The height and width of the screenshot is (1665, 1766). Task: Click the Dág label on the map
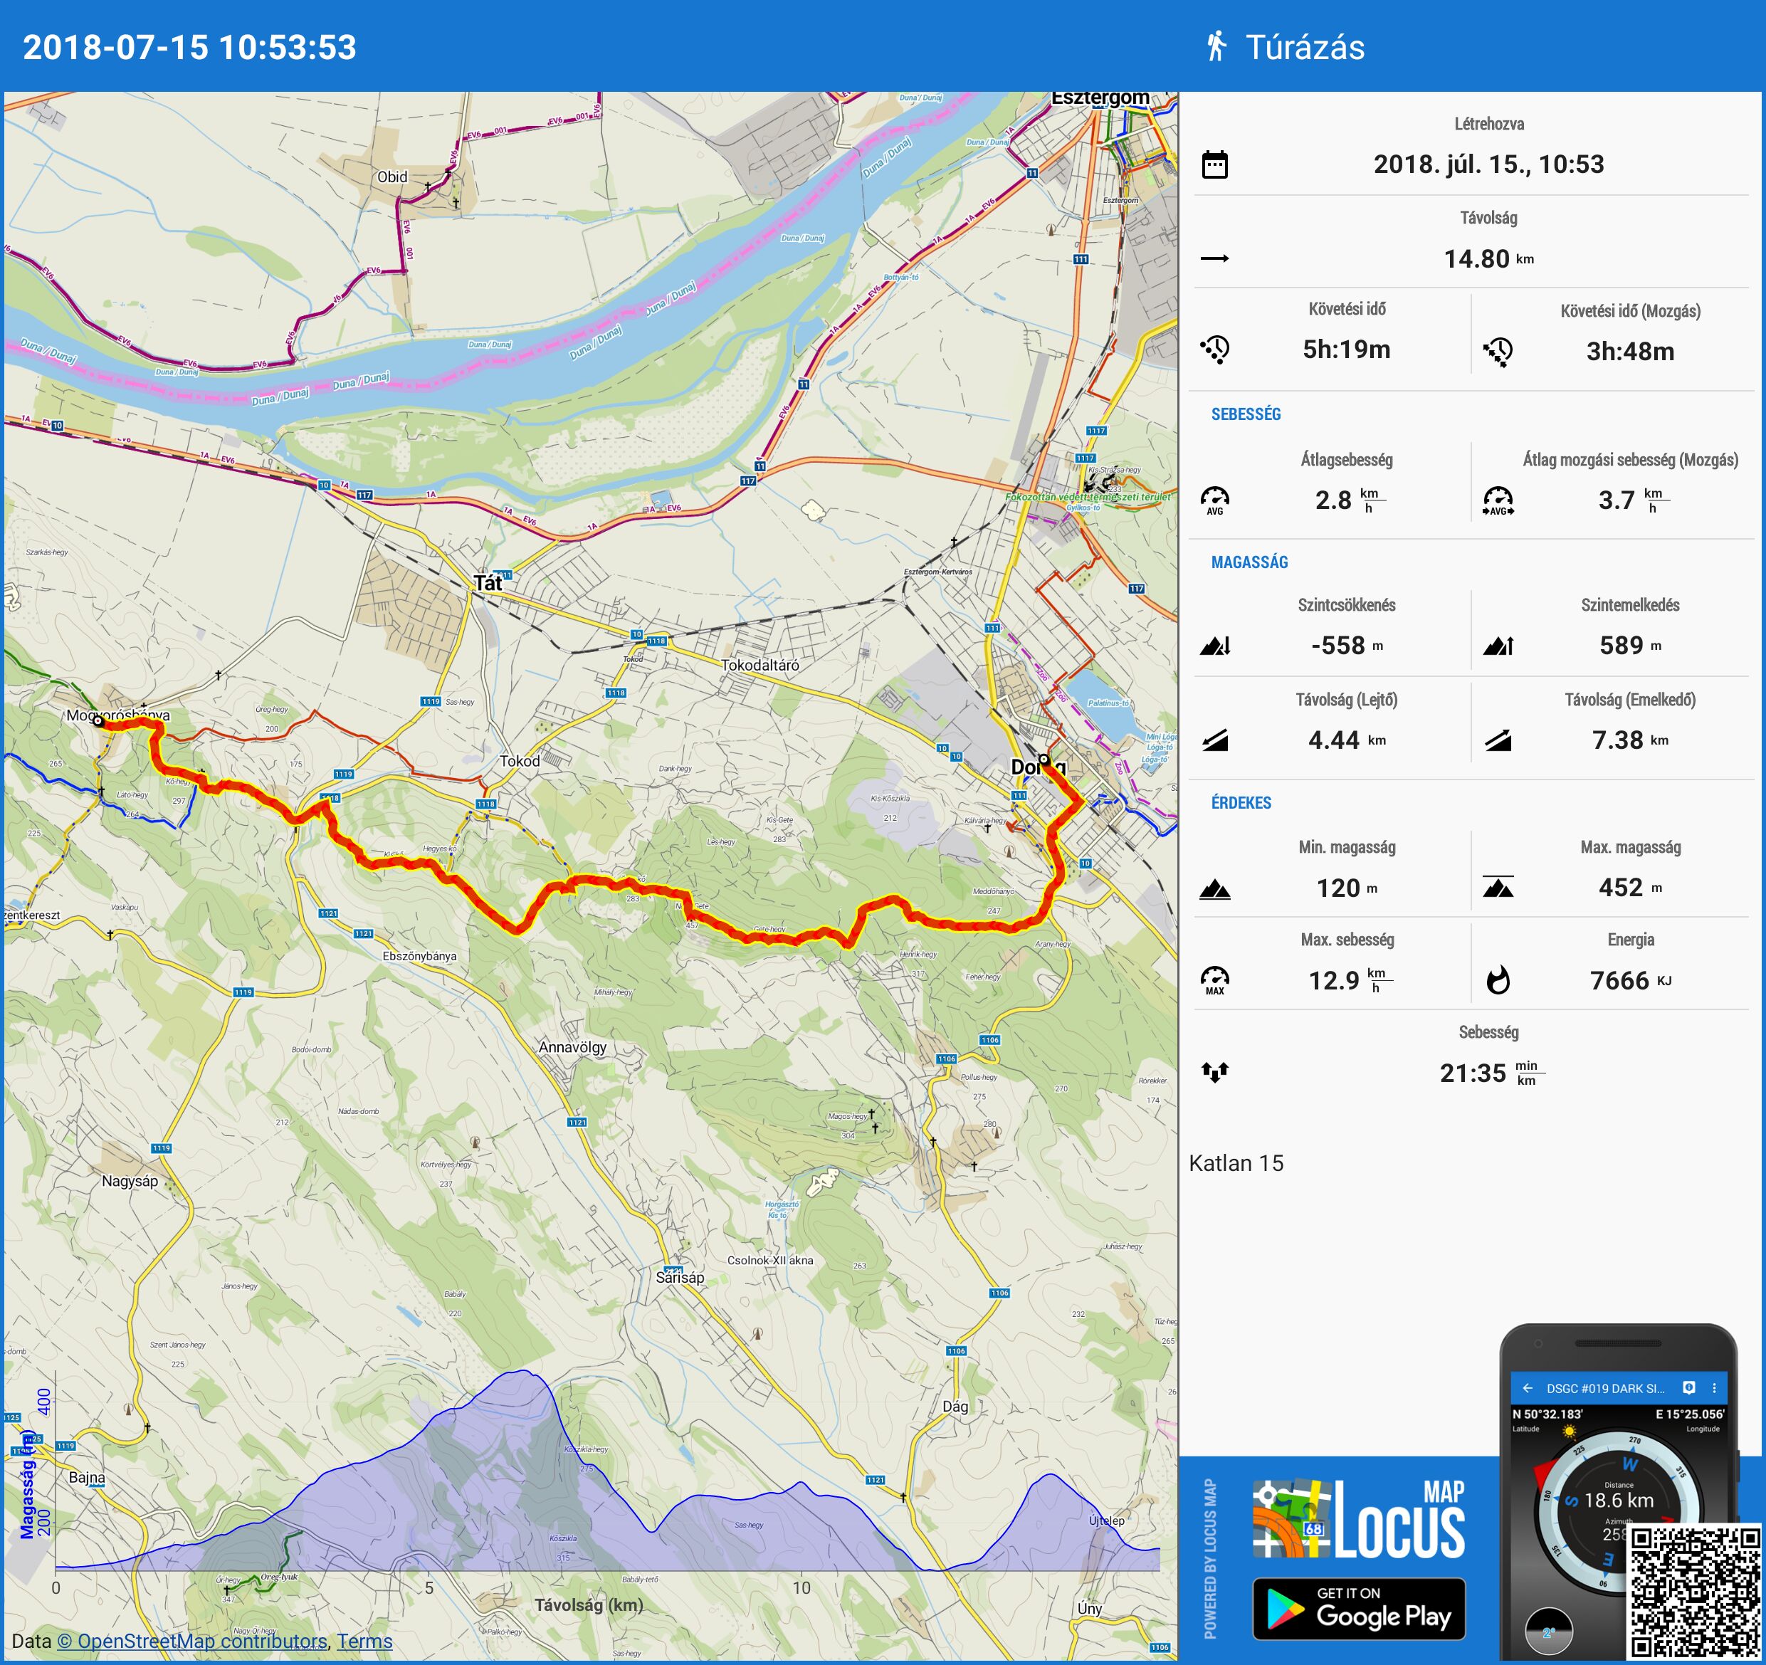click(956, 1407)
